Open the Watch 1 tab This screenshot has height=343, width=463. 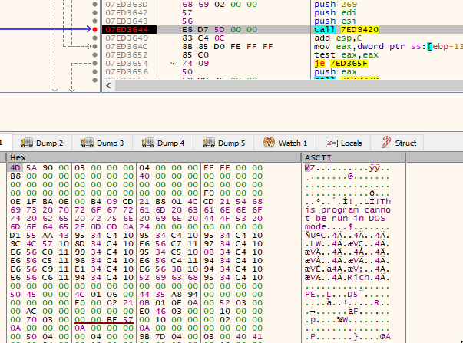click(285, 143)
